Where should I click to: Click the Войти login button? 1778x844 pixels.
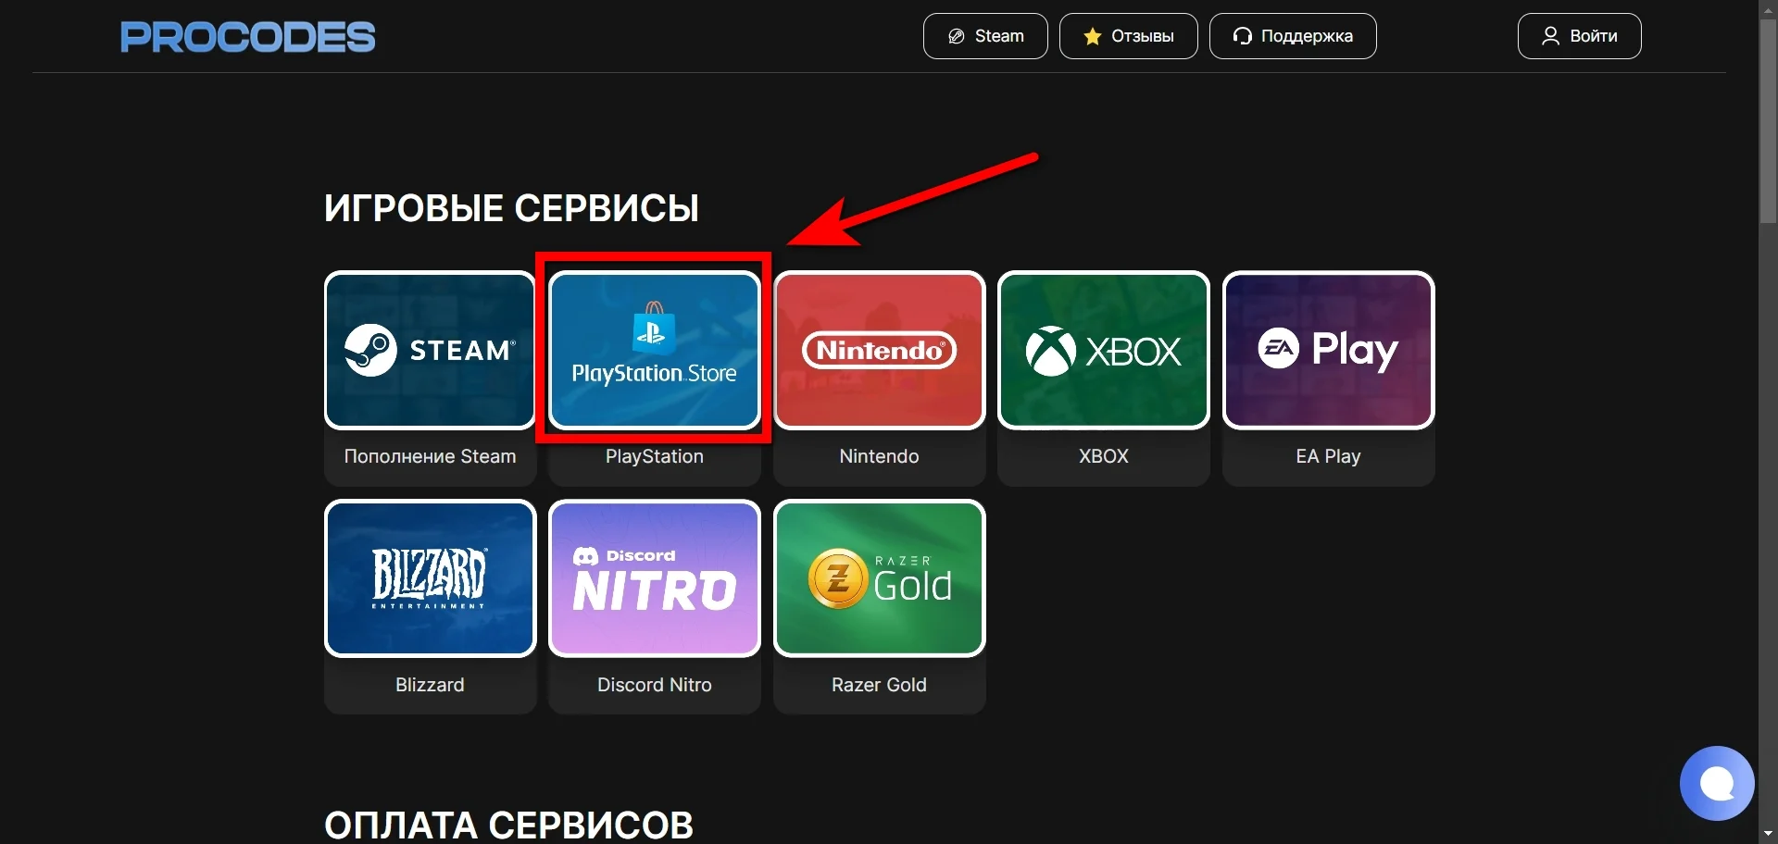[1579, 36]
